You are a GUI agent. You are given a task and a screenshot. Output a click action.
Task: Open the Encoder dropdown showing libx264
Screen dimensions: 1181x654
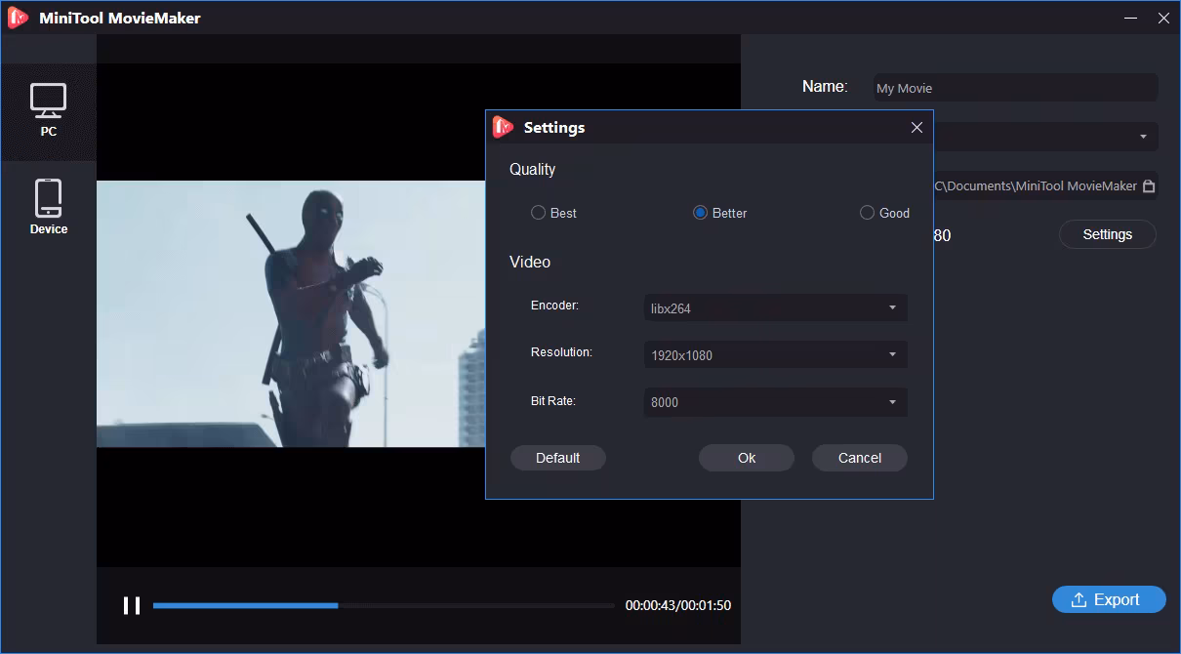pyautogui.click(x=776, y=307)
